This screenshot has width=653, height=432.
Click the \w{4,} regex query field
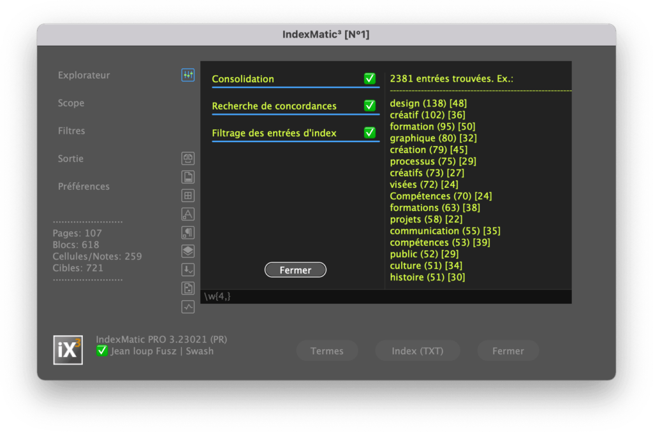(x=386, y=296)
